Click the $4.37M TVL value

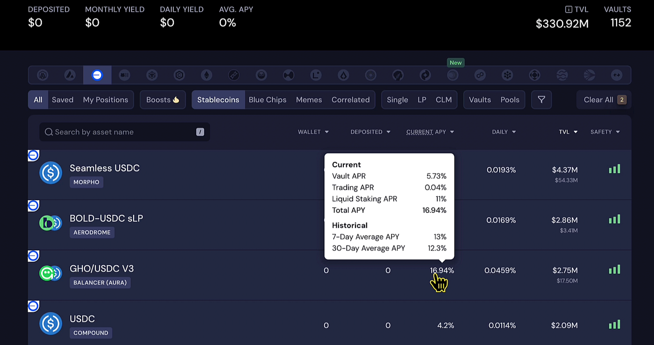coord(565,169)
